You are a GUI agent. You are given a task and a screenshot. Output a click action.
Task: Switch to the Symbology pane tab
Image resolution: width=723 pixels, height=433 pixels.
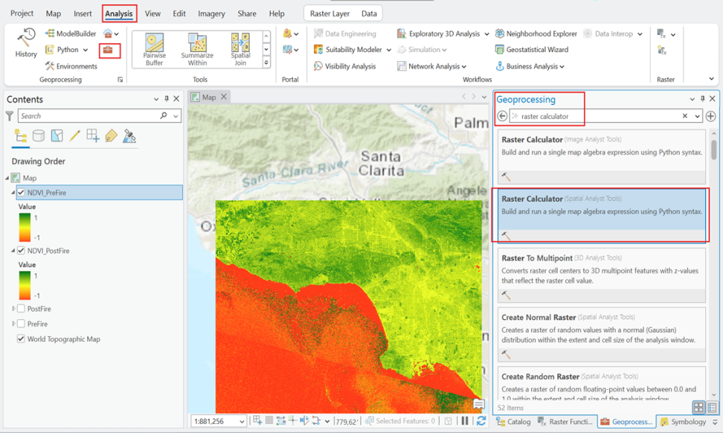coord(684,422)
